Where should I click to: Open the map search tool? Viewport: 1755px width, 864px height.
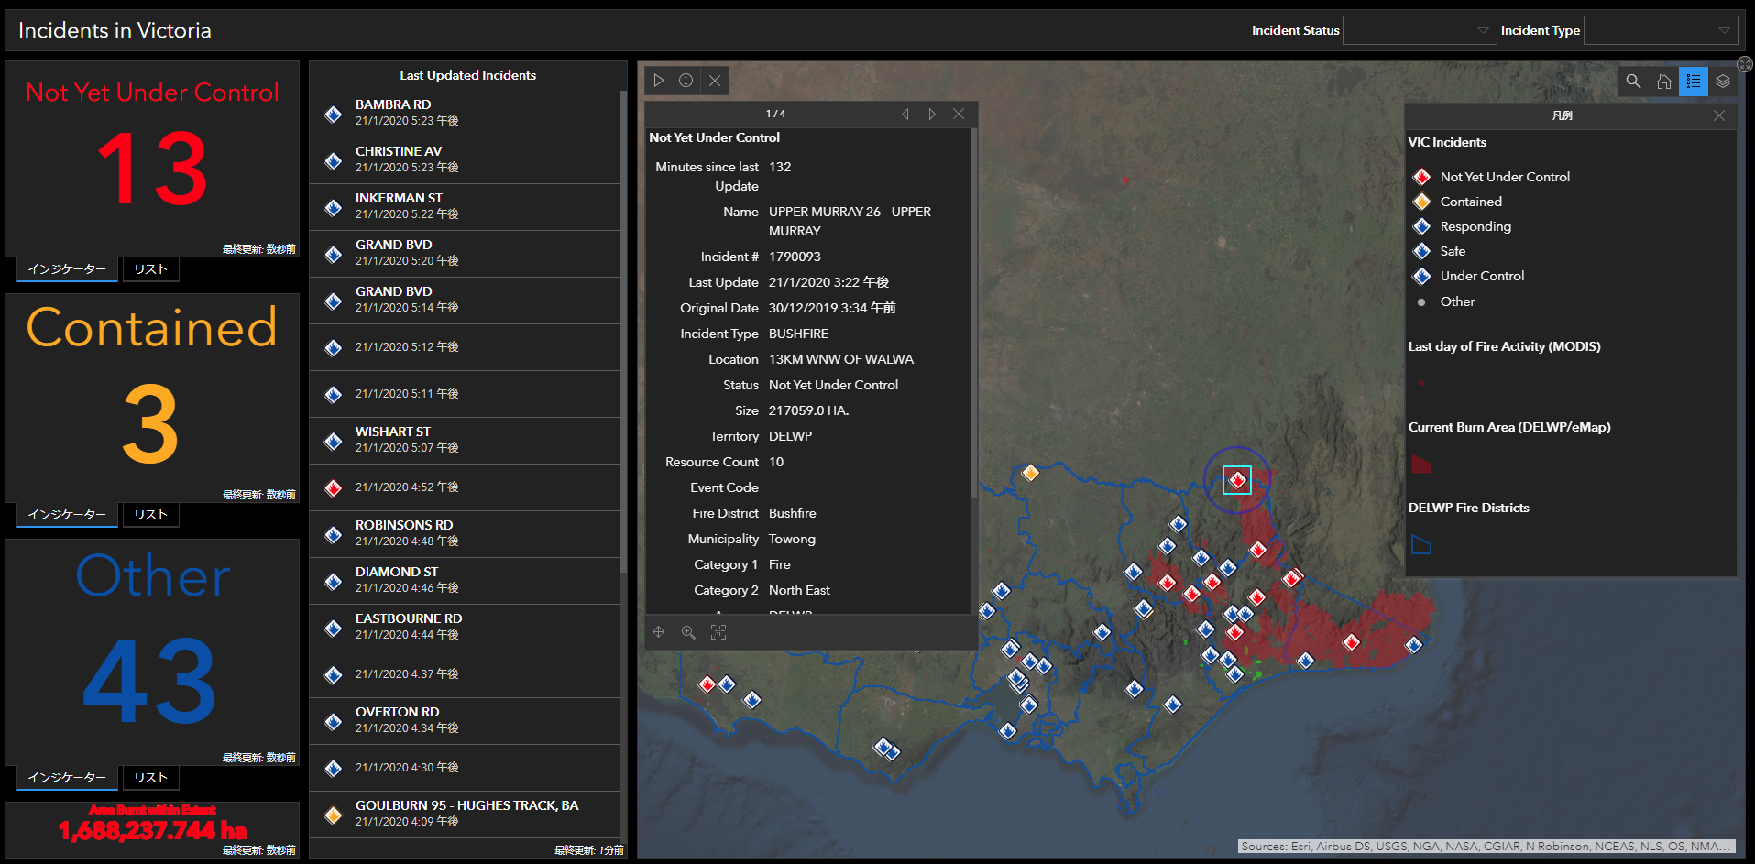(x=1633, y=82)
